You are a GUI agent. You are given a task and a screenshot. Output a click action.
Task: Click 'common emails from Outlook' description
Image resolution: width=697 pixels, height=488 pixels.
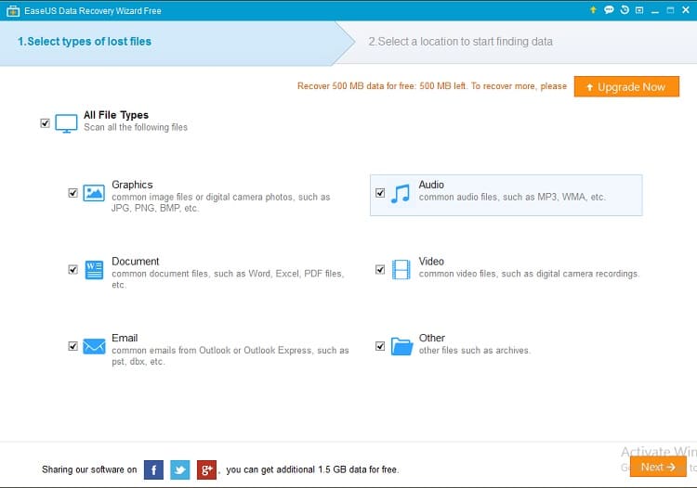click(x=230, y=356)
